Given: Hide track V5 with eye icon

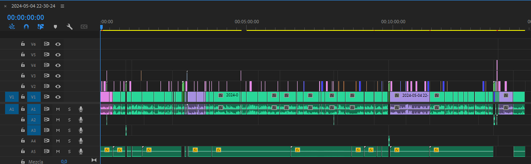Looking at the screenshot, I should click(x=58, y=55).
